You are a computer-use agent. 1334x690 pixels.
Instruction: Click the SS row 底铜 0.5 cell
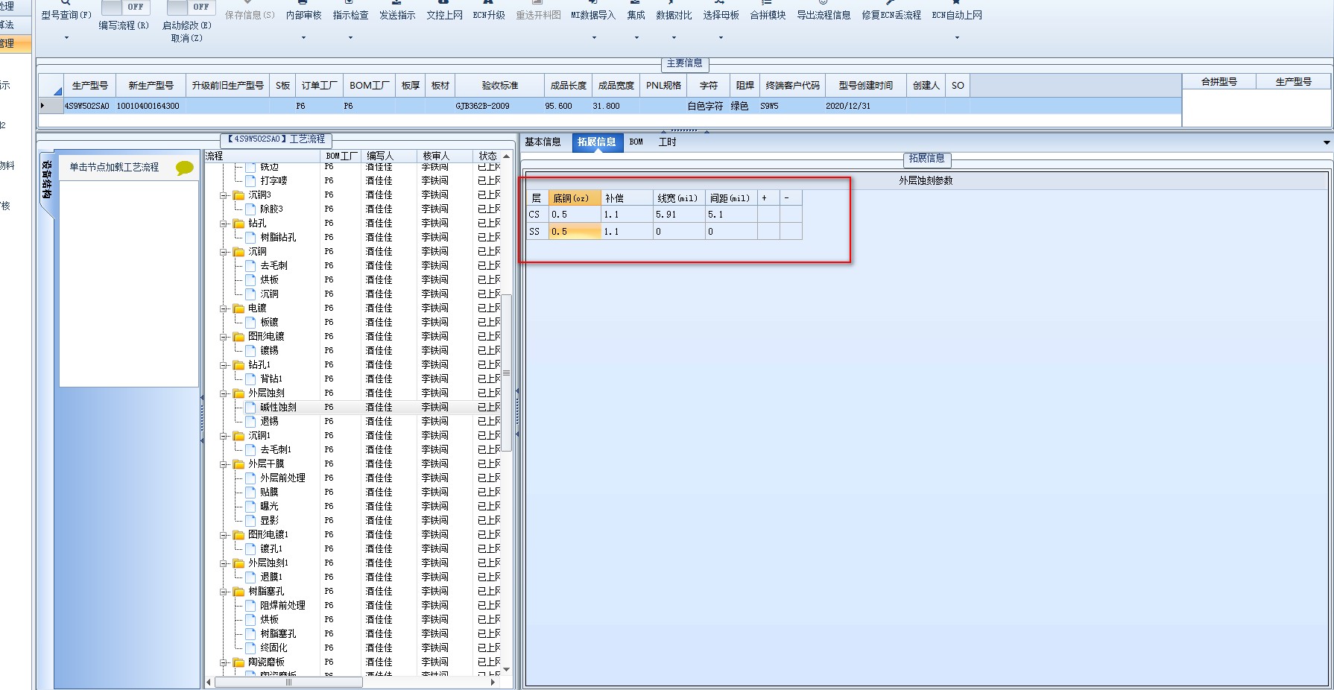click(x=575, y=232)
